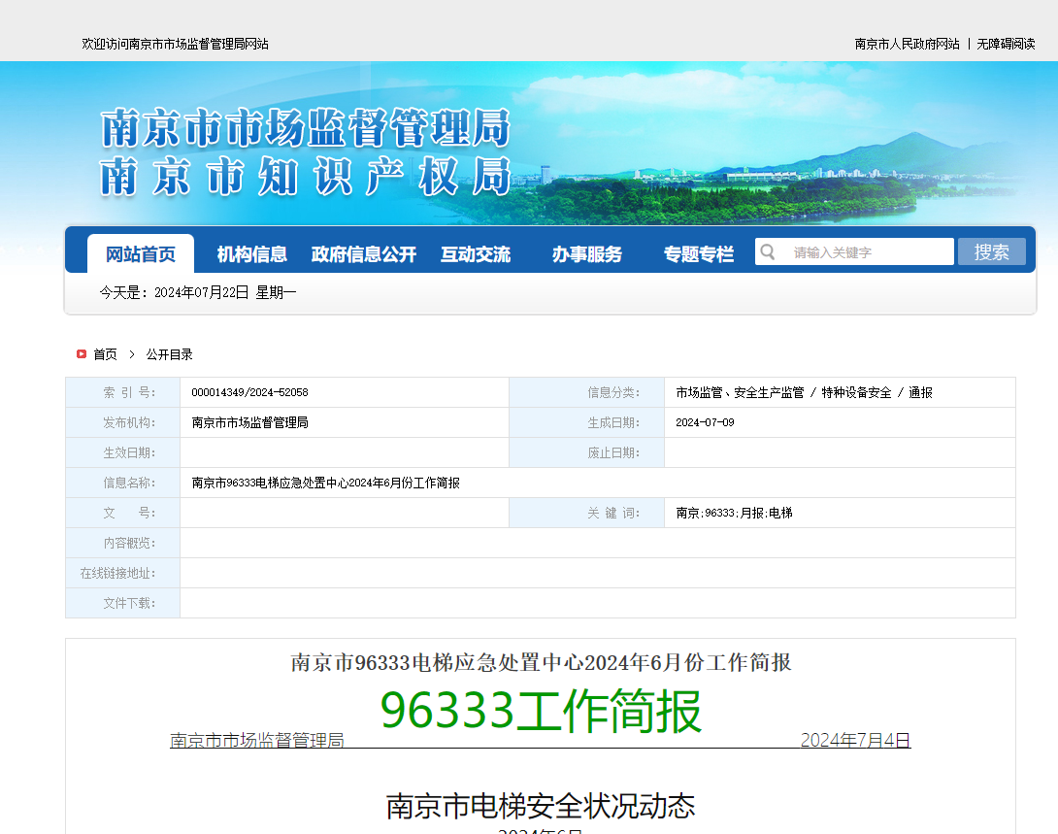The width and height of the screenshot is (1058, 834).
Task: Click the search magnifying glass icon
Action: point(768,251)
